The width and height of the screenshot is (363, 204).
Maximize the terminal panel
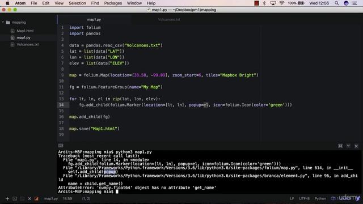tap(340, 146)
